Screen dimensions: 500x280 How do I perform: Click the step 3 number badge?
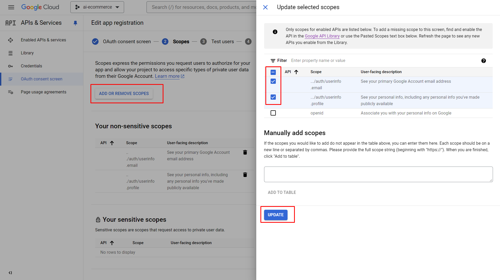point(203,42)
